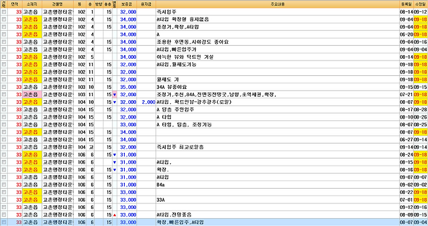Click red up arrow in A타입.전망좋음 row
Viewport: 428px width, 226px height.
[x=115, y=215]
